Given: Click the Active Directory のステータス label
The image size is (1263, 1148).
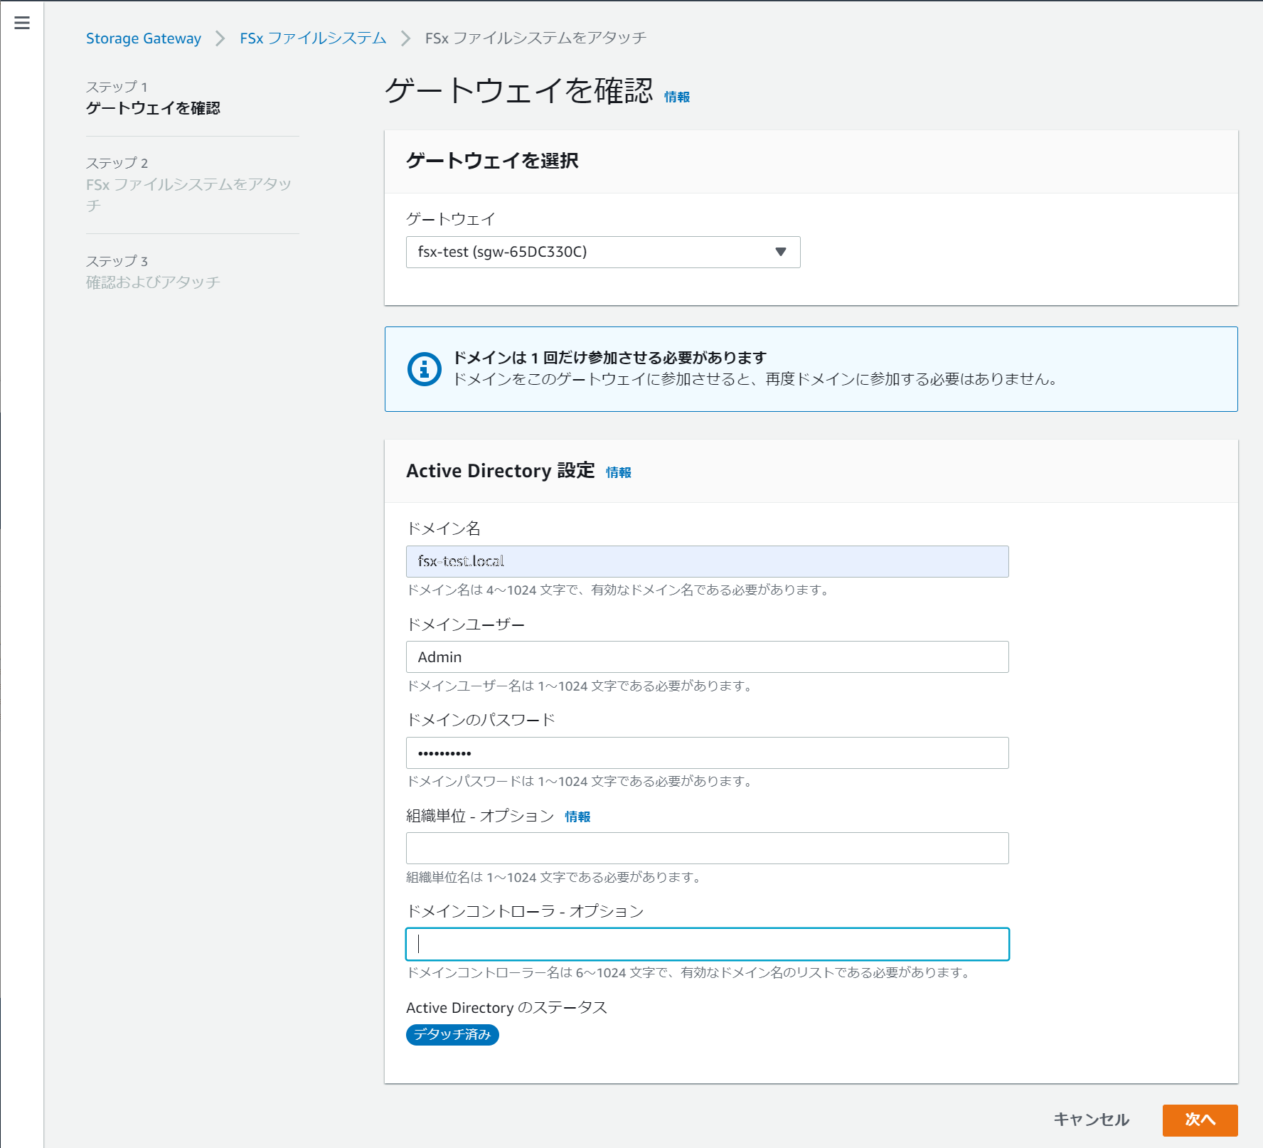Looking at the screenshot, I should click(506, 1008).
